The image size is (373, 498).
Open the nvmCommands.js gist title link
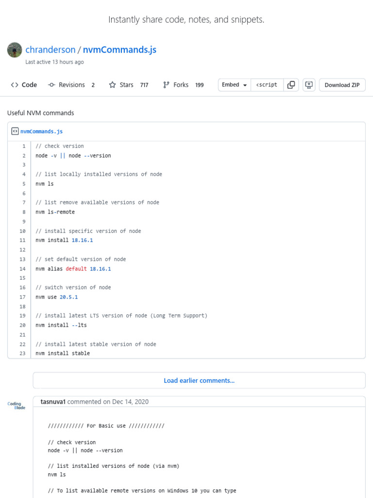click(119, 50)
